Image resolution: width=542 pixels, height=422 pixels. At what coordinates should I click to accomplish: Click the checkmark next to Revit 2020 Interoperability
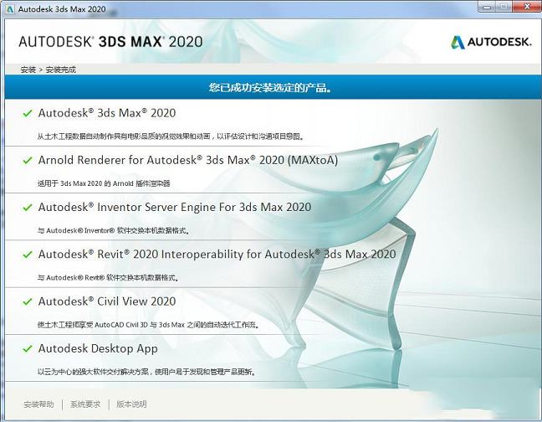click(28, 254)
